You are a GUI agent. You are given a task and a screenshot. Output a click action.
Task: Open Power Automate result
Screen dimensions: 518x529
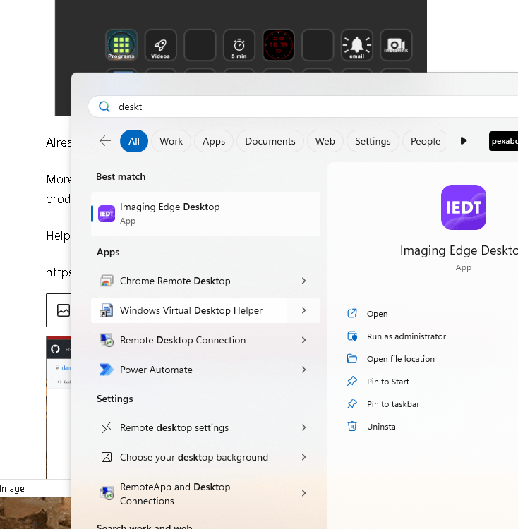[189, 370]
